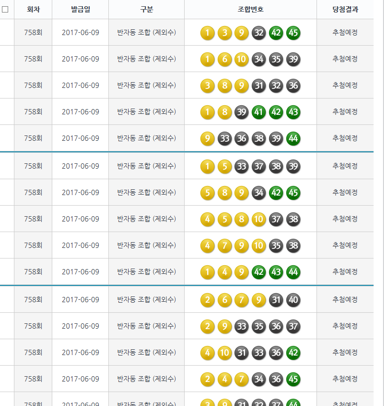Click the green number 41 ball

click(x=259, y=112)
